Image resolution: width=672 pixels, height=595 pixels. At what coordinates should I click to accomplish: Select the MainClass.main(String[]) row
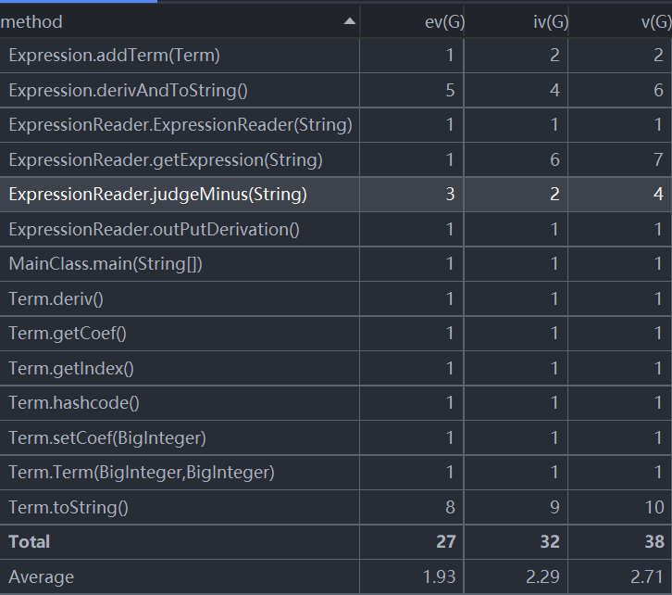point(336,264)
